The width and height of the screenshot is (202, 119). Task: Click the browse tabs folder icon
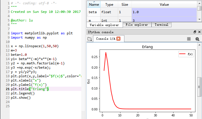pyautogui.click(x=90, y=39)
